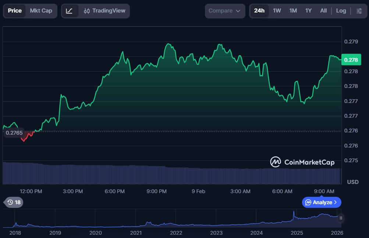This screenshot has height=238, width=369.
Task: Switch to Price view
Action: click(15, 11)
